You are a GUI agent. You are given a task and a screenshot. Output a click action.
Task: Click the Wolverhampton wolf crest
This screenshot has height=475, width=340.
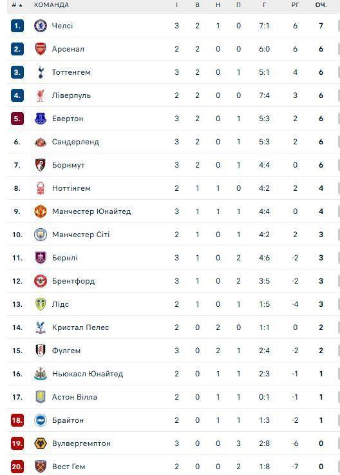click(41, 443)
